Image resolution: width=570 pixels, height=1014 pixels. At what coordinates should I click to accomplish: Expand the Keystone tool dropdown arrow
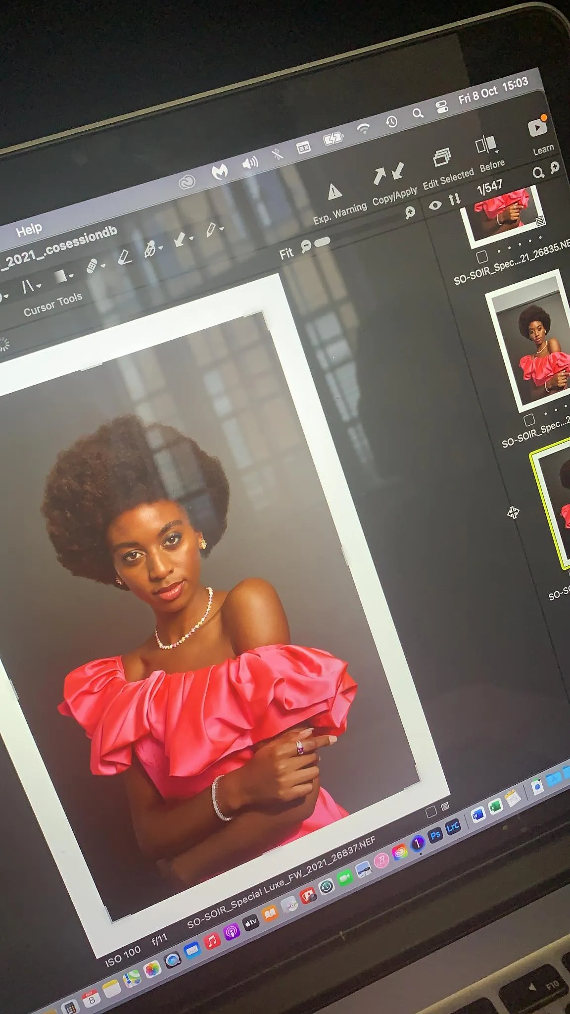pyautogui.click(x=39, y=286)
